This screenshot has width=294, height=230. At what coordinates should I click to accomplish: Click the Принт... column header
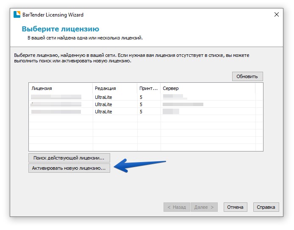(148, 88)
